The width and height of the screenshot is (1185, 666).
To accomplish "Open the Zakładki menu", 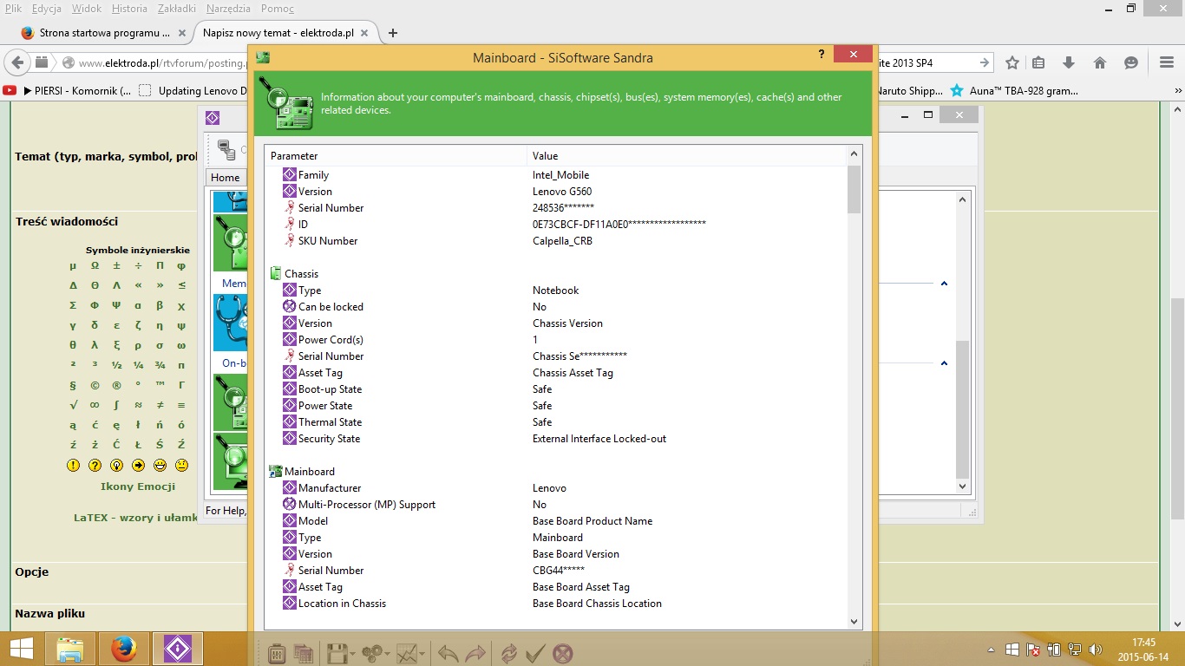I will pyautogui.click(x=176, y=9).
